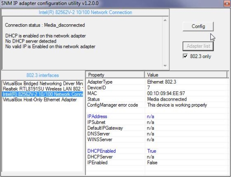Screen dimensions: 231x177
Task: Select the IPAddress property row
Action: 157,116
